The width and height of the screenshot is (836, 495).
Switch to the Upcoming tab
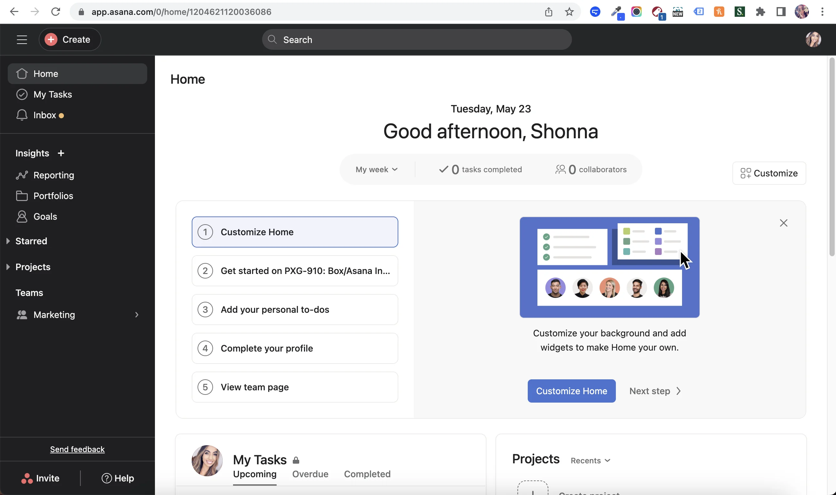(x=255, y=474)
